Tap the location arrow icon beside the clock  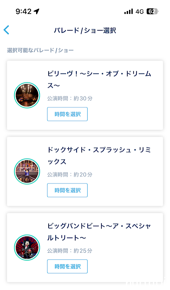[37, 12]
